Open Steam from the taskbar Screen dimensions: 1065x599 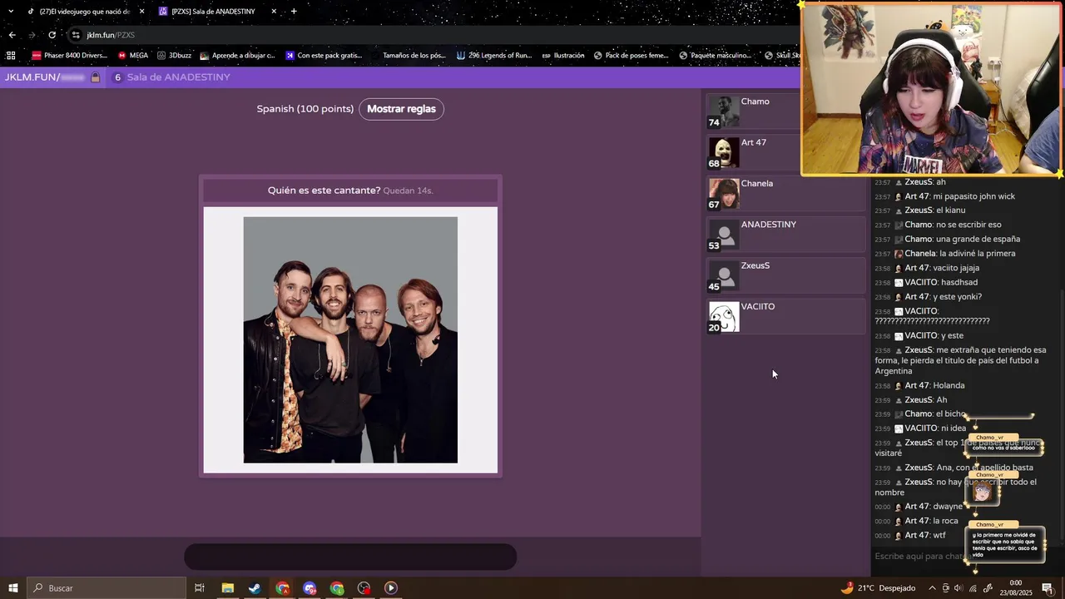(x=255, y=588)
